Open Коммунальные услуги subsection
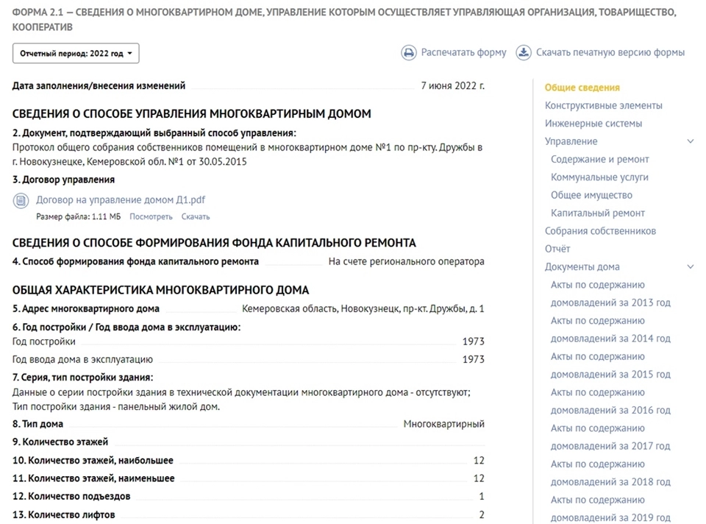This screenshot has width=706, height=524. 599,177
